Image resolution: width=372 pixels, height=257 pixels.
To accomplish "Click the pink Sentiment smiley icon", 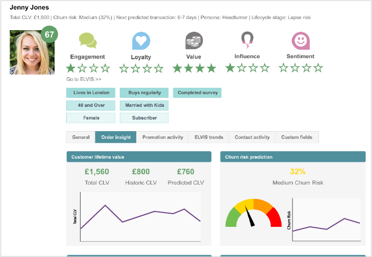I will pyautogui.click(x=300, y=40).
